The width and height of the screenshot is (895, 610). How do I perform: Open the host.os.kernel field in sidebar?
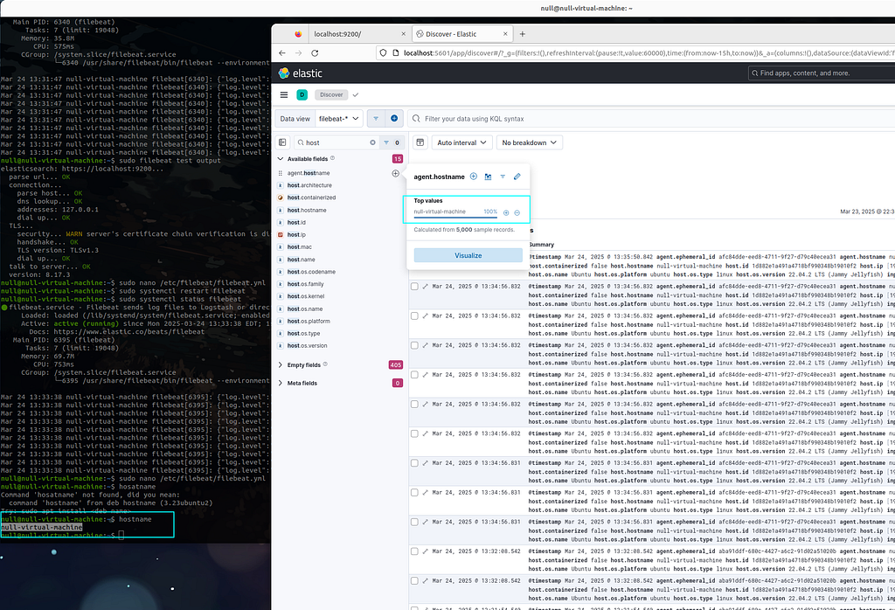pyautogui.click(x=306, y=296)
